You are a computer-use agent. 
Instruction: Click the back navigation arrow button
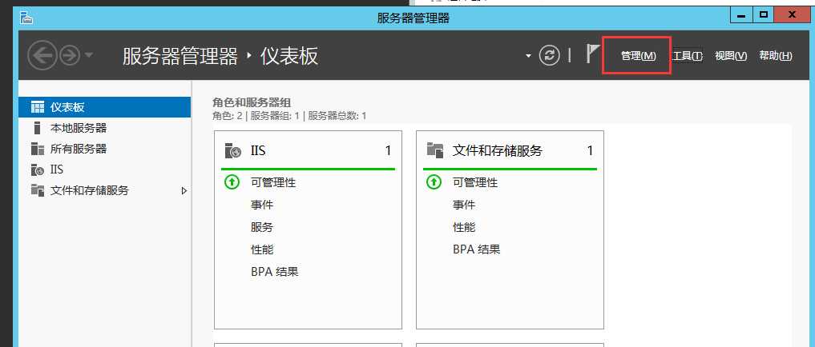pyautogui.click(x=42, y=55)
